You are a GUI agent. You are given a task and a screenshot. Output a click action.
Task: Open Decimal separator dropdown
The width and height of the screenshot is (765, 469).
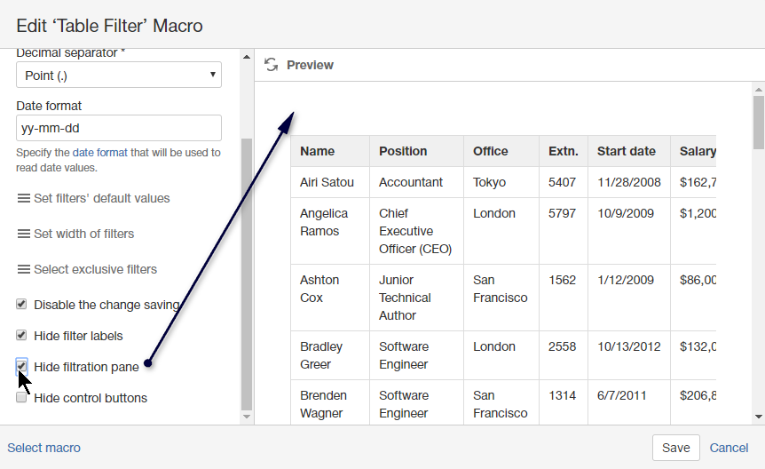(x=119, y=76)
